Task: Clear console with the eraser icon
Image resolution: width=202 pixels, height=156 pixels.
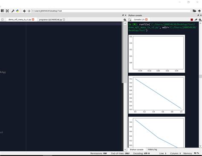Action: 196,20
